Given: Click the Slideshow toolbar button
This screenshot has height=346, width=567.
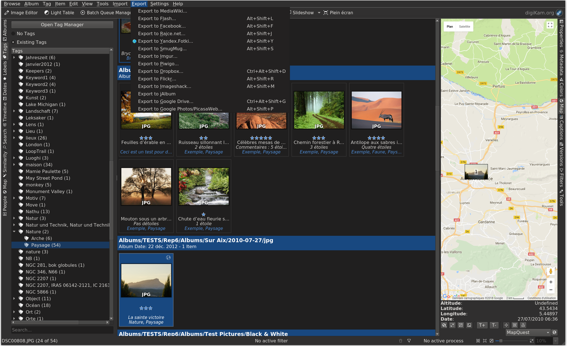Looking at the screenshot, I should (x=303, y=13).
